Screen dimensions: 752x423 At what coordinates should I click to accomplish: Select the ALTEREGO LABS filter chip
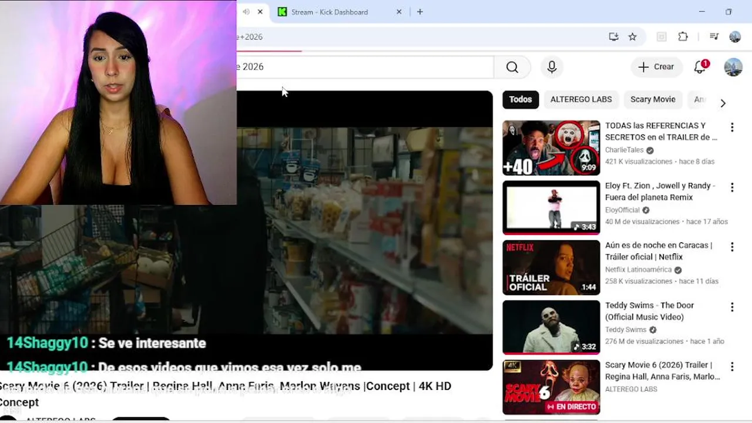[x=581, y=99]
